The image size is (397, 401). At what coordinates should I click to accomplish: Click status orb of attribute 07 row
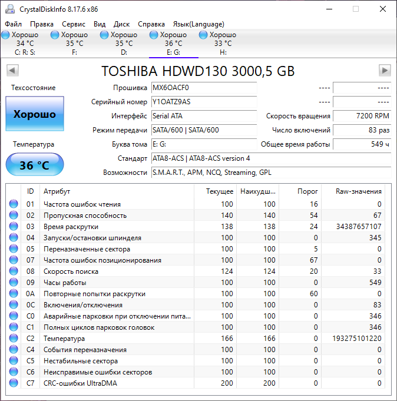14,260
